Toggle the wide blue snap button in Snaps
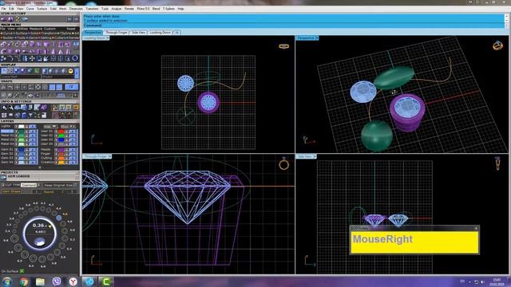Viewport: 511px width, 287px height. tap(71, 87)
